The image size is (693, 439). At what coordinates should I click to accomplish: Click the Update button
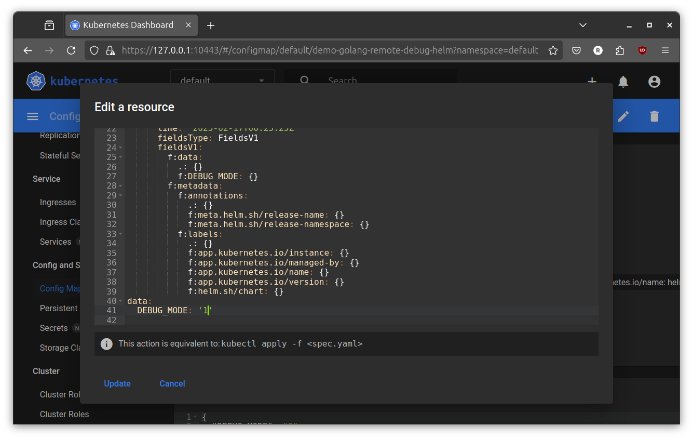[117, 383]
